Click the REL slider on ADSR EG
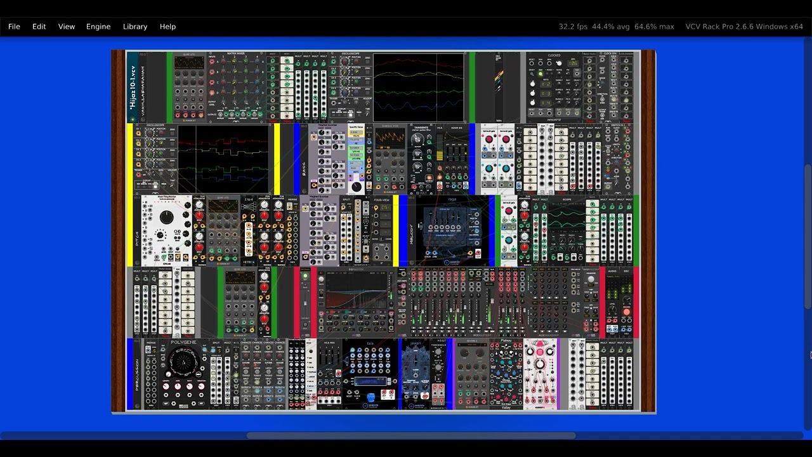The width and height of the screenshot is (812, 457). 466,156
